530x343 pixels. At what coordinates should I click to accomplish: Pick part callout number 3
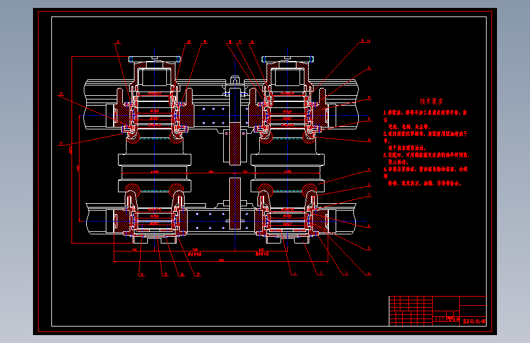pos(346,273)
